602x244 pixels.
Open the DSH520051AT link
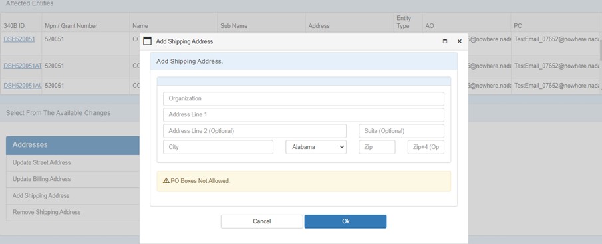(22, 66)
